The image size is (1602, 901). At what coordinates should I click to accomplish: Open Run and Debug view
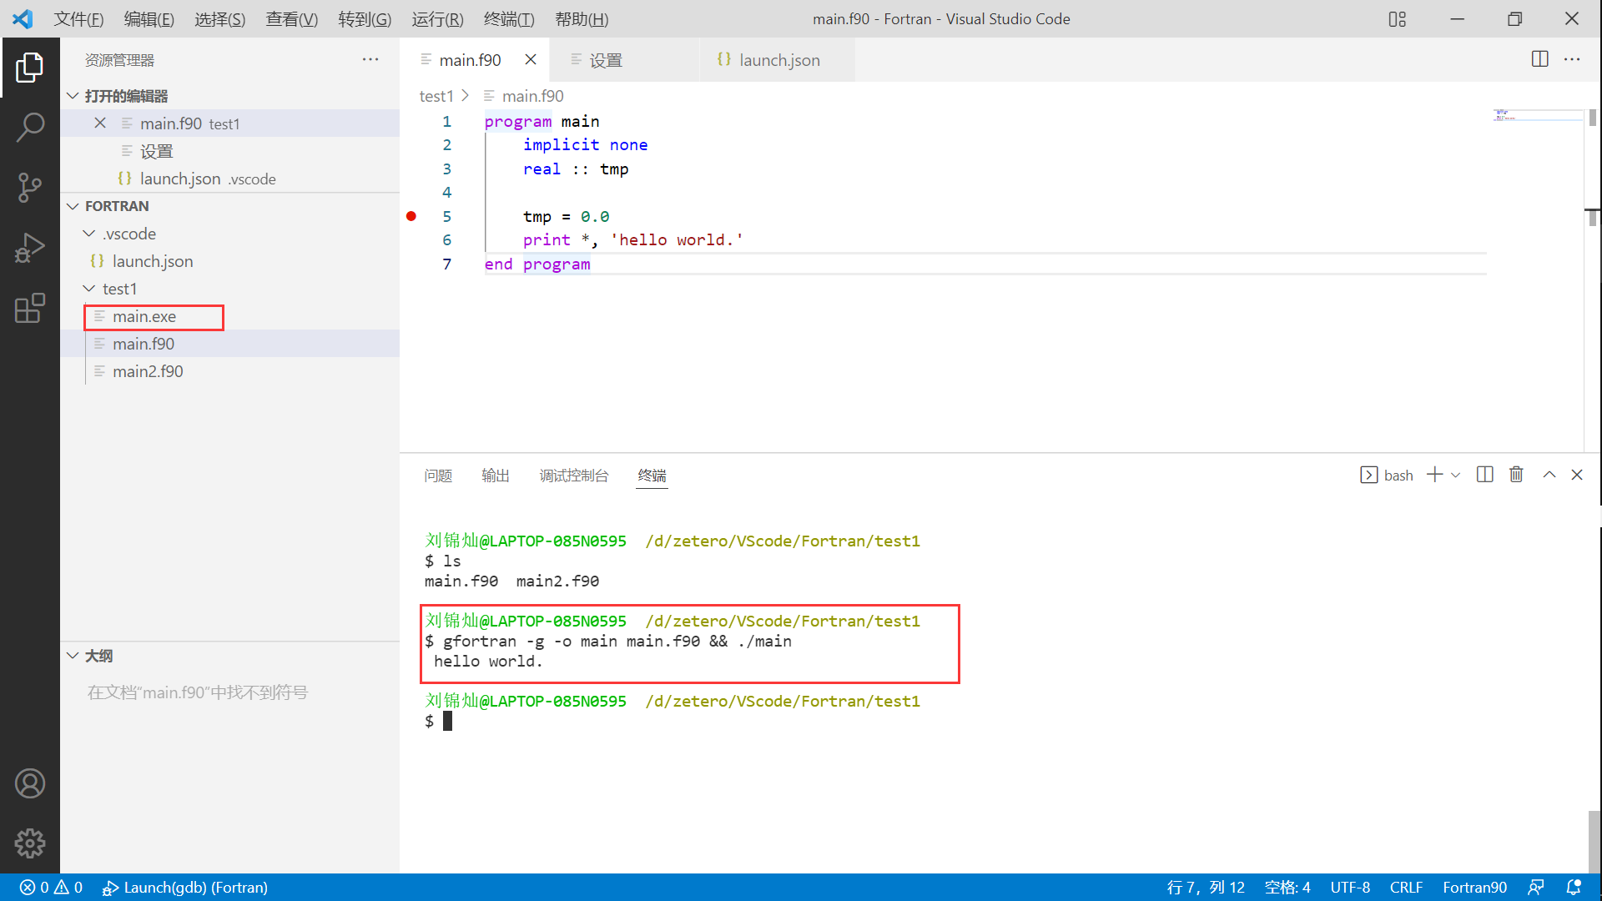point(30,248)
